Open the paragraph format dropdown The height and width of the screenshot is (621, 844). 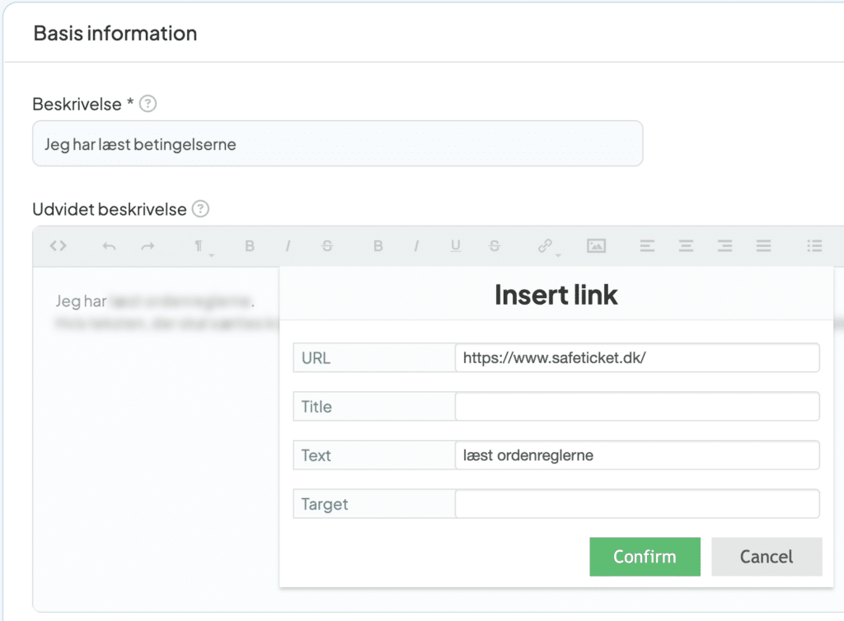[200, 246]
